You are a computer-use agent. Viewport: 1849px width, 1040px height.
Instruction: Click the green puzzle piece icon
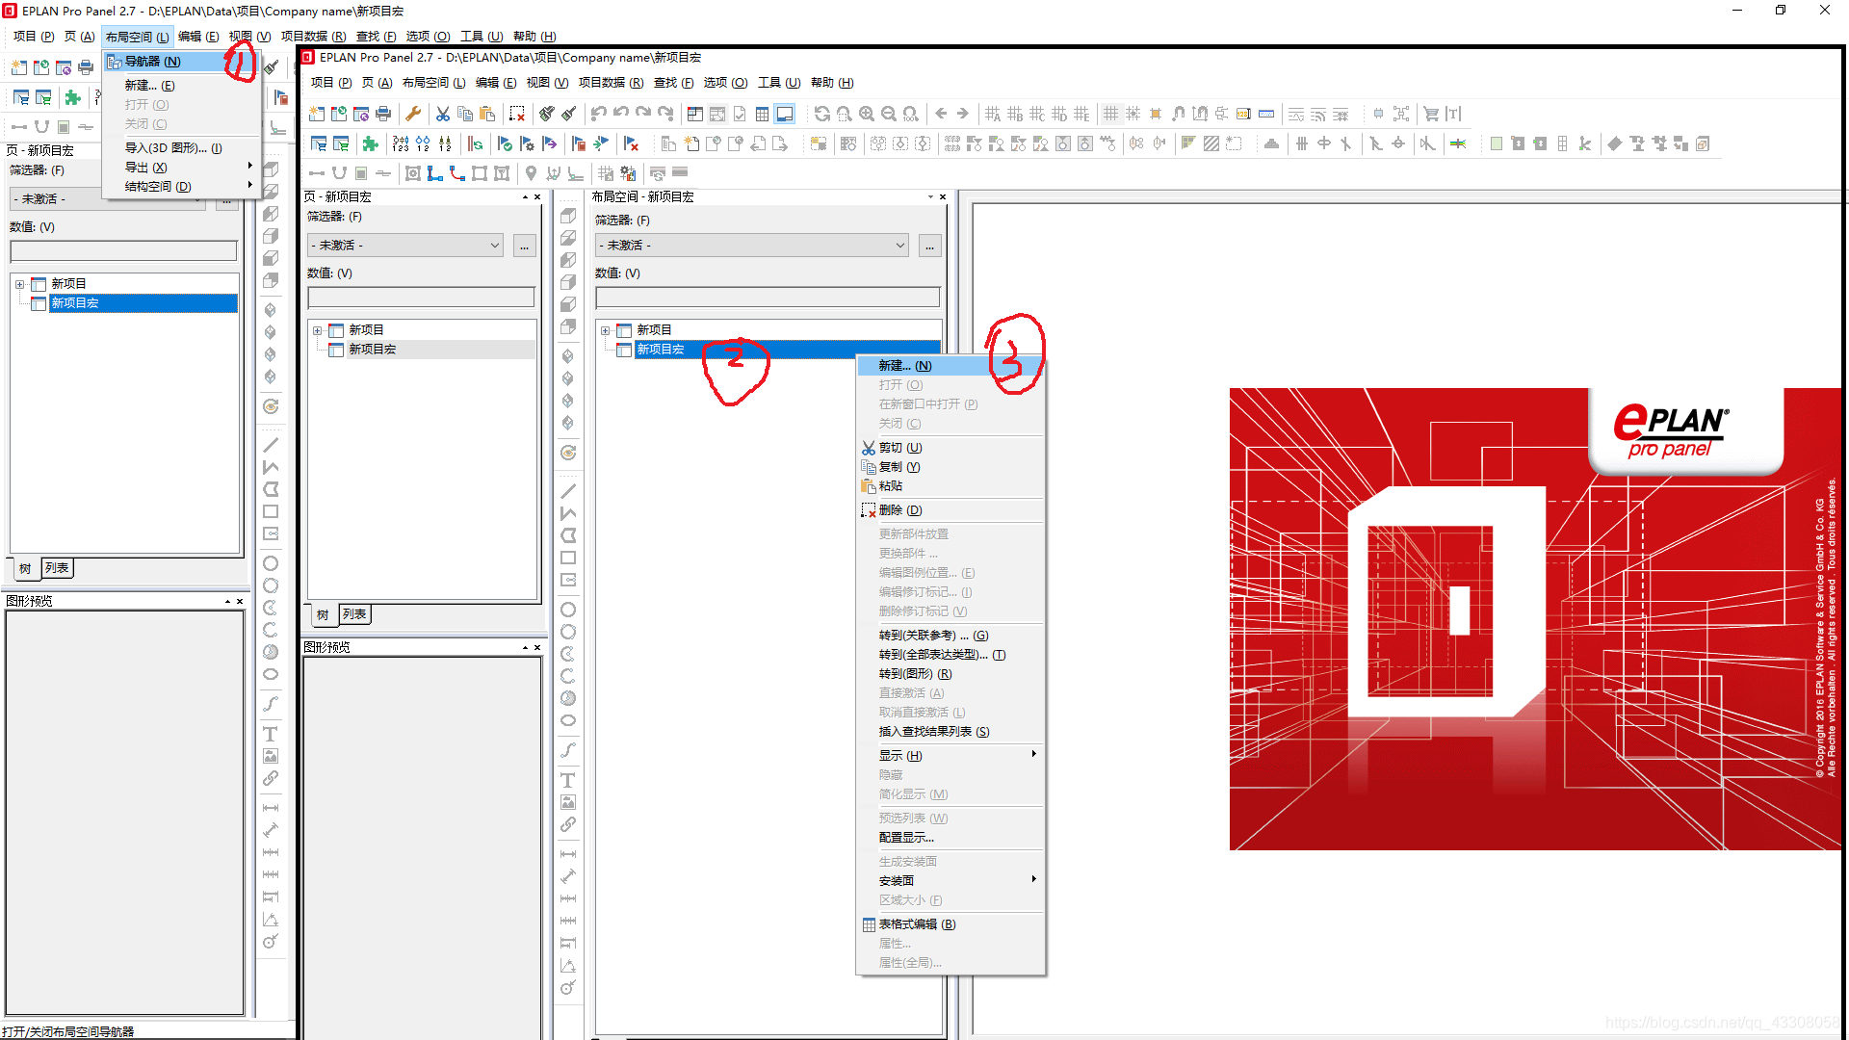[x=370, y=143]
